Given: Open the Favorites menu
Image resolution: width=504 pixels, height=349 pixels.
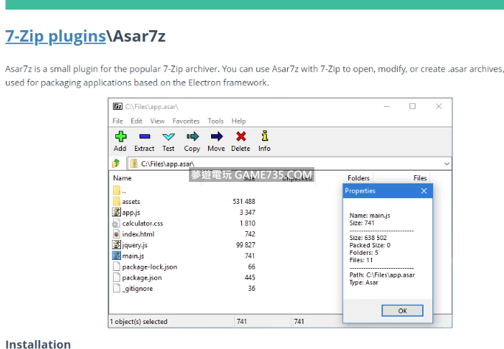Looking at the screenshot, I should coord(186,121).
